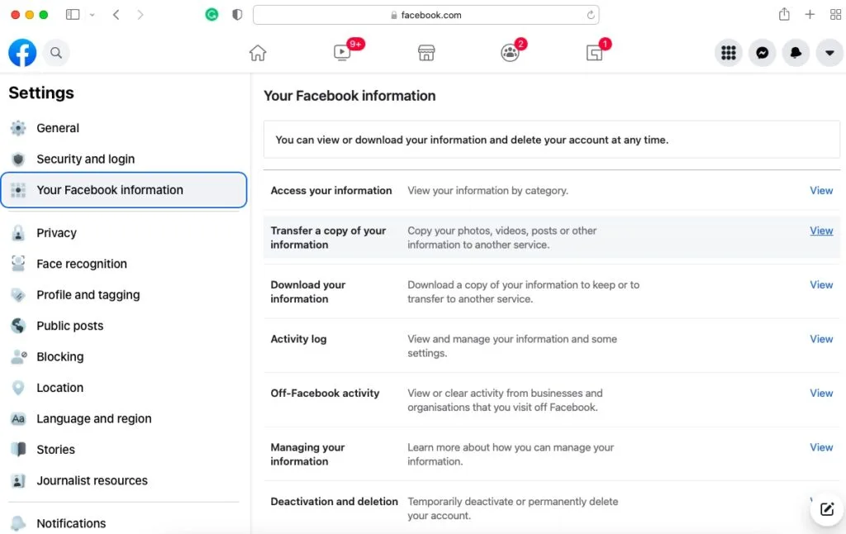Open the Marketplace storefront icon
Viewport: 846px width, 534px height.
pos(425,53)
